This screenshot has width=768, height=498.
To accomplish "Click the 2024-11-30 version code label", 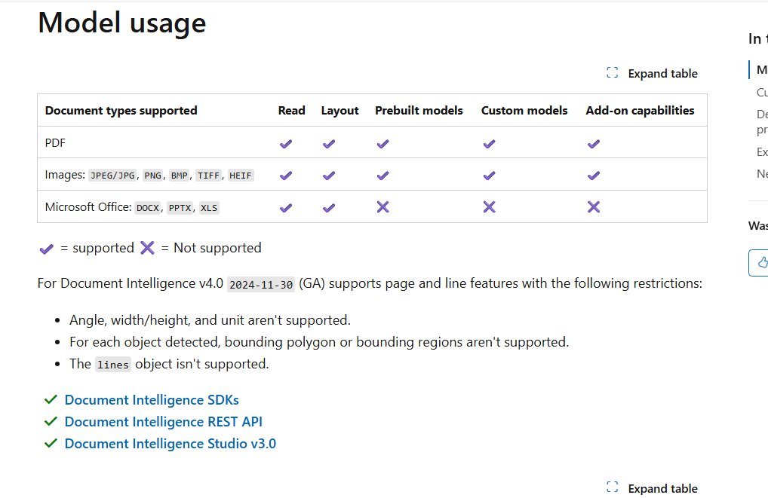I will 261,284.
